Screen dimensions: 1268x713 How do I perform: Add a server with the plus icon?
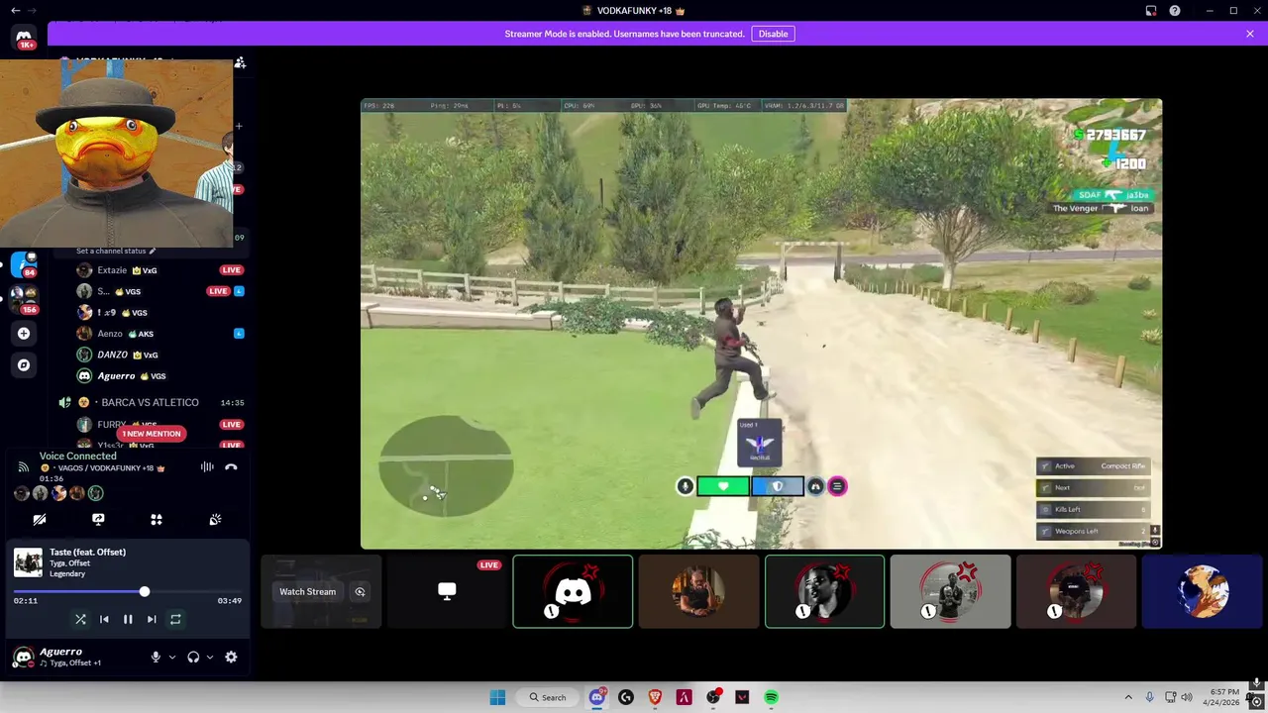tap(24, 334)
